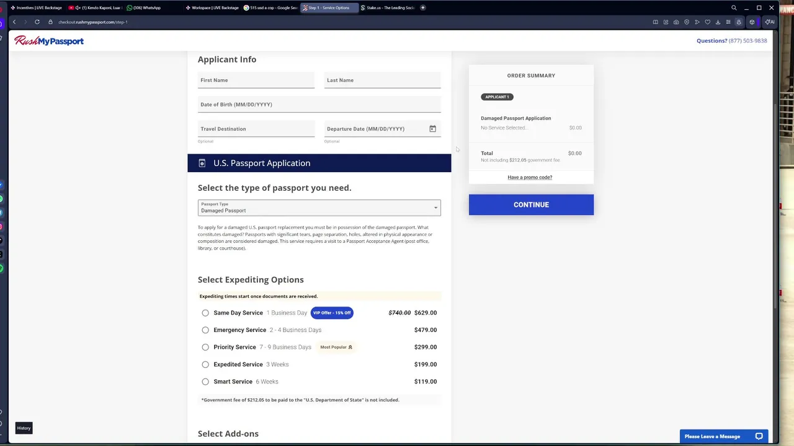Focus the Date of Birth field
Image resolution: width=794 pixels, height=446 pixels.
[319, 105]
